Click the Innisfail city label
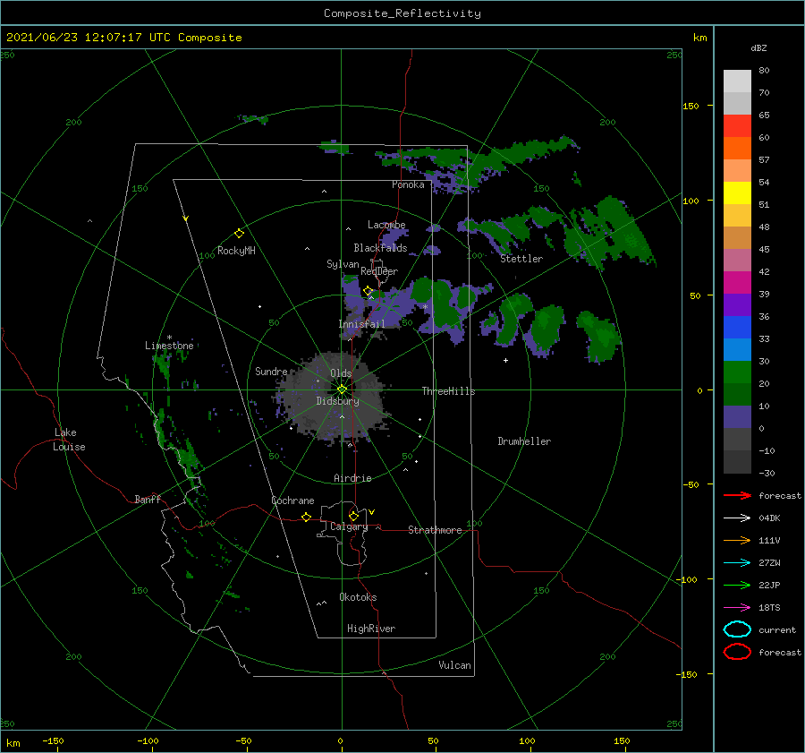 pos(361,324)
